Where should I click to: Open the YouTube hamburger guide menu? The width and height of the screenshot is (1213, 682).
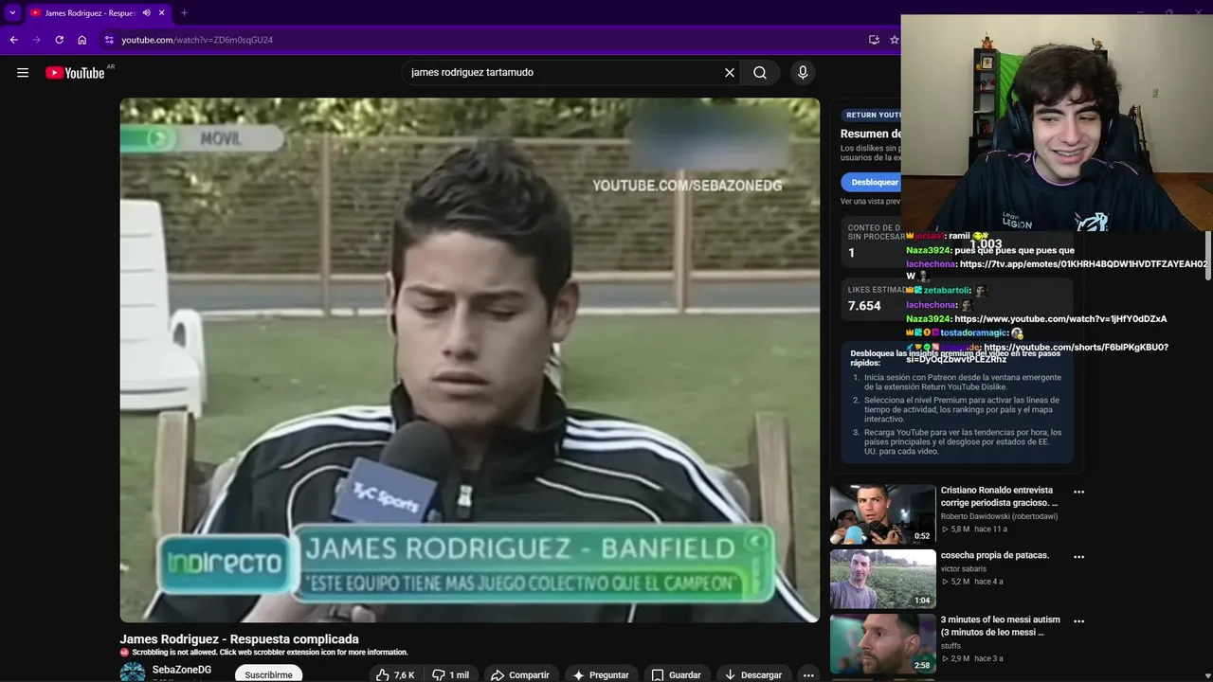click(23, 73)
